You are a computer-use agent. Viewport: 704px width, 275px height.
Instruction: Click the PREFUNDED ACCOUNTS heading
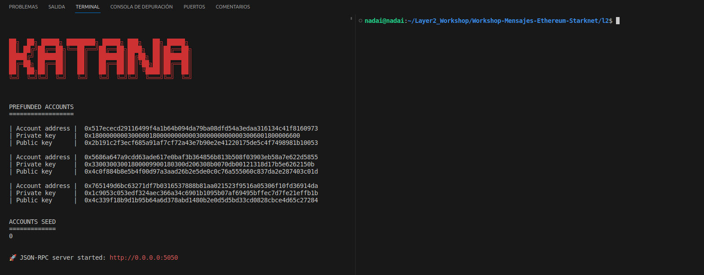click(x=41, y=107)
